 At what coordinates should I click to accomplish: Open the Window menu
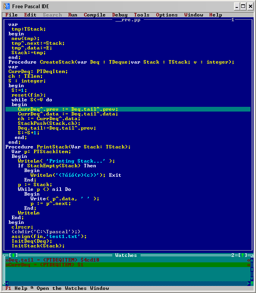194,15
